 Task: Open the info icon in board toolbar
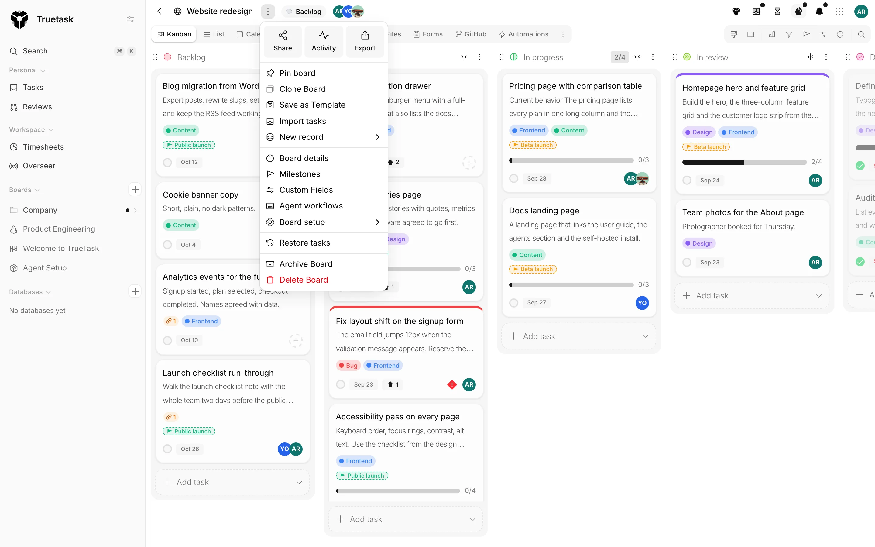(840, 34)
